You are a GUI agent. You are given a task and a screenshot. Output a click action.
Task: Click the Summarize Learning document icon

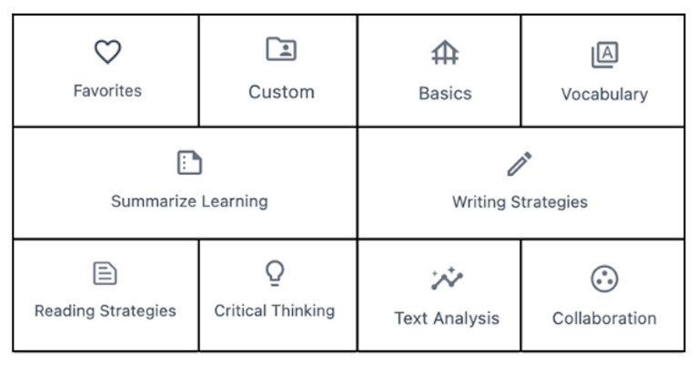pos(189,162)
